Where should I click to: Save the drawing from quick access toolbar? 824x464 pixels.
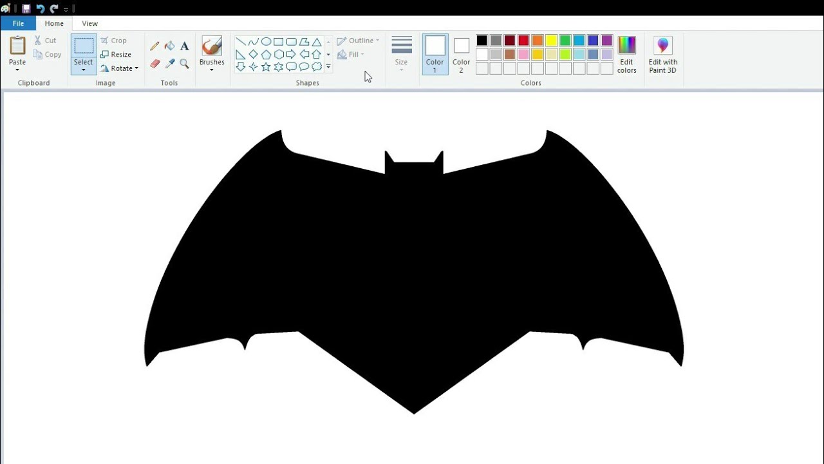coord(26,8)
